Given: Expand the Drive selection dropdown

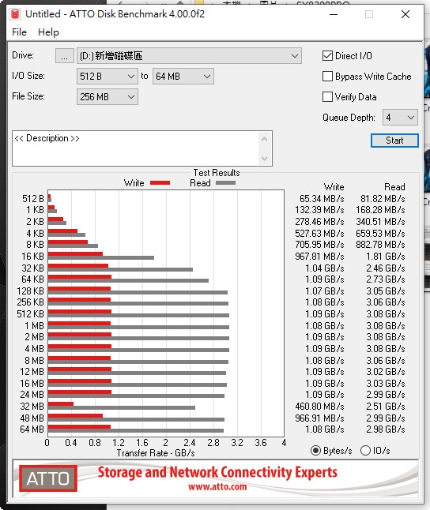Looking at the screenshot, I should point(189,56).
